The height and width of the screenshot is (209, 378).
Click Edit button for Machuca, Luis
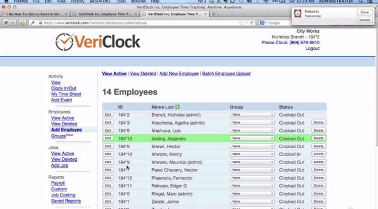click(107, 130)
